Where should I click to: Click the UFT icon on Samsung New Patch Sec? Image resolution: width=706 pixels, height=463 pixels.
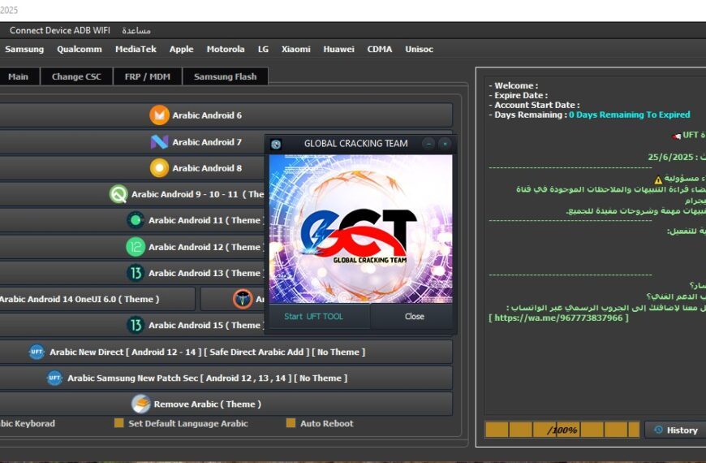(x=54, y=378)
